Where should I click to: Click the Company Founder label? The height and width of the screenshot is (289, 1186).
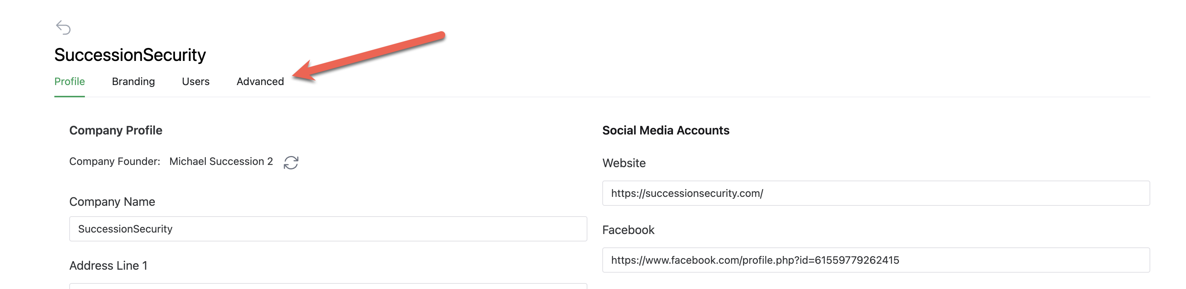[x=115, y=161]
